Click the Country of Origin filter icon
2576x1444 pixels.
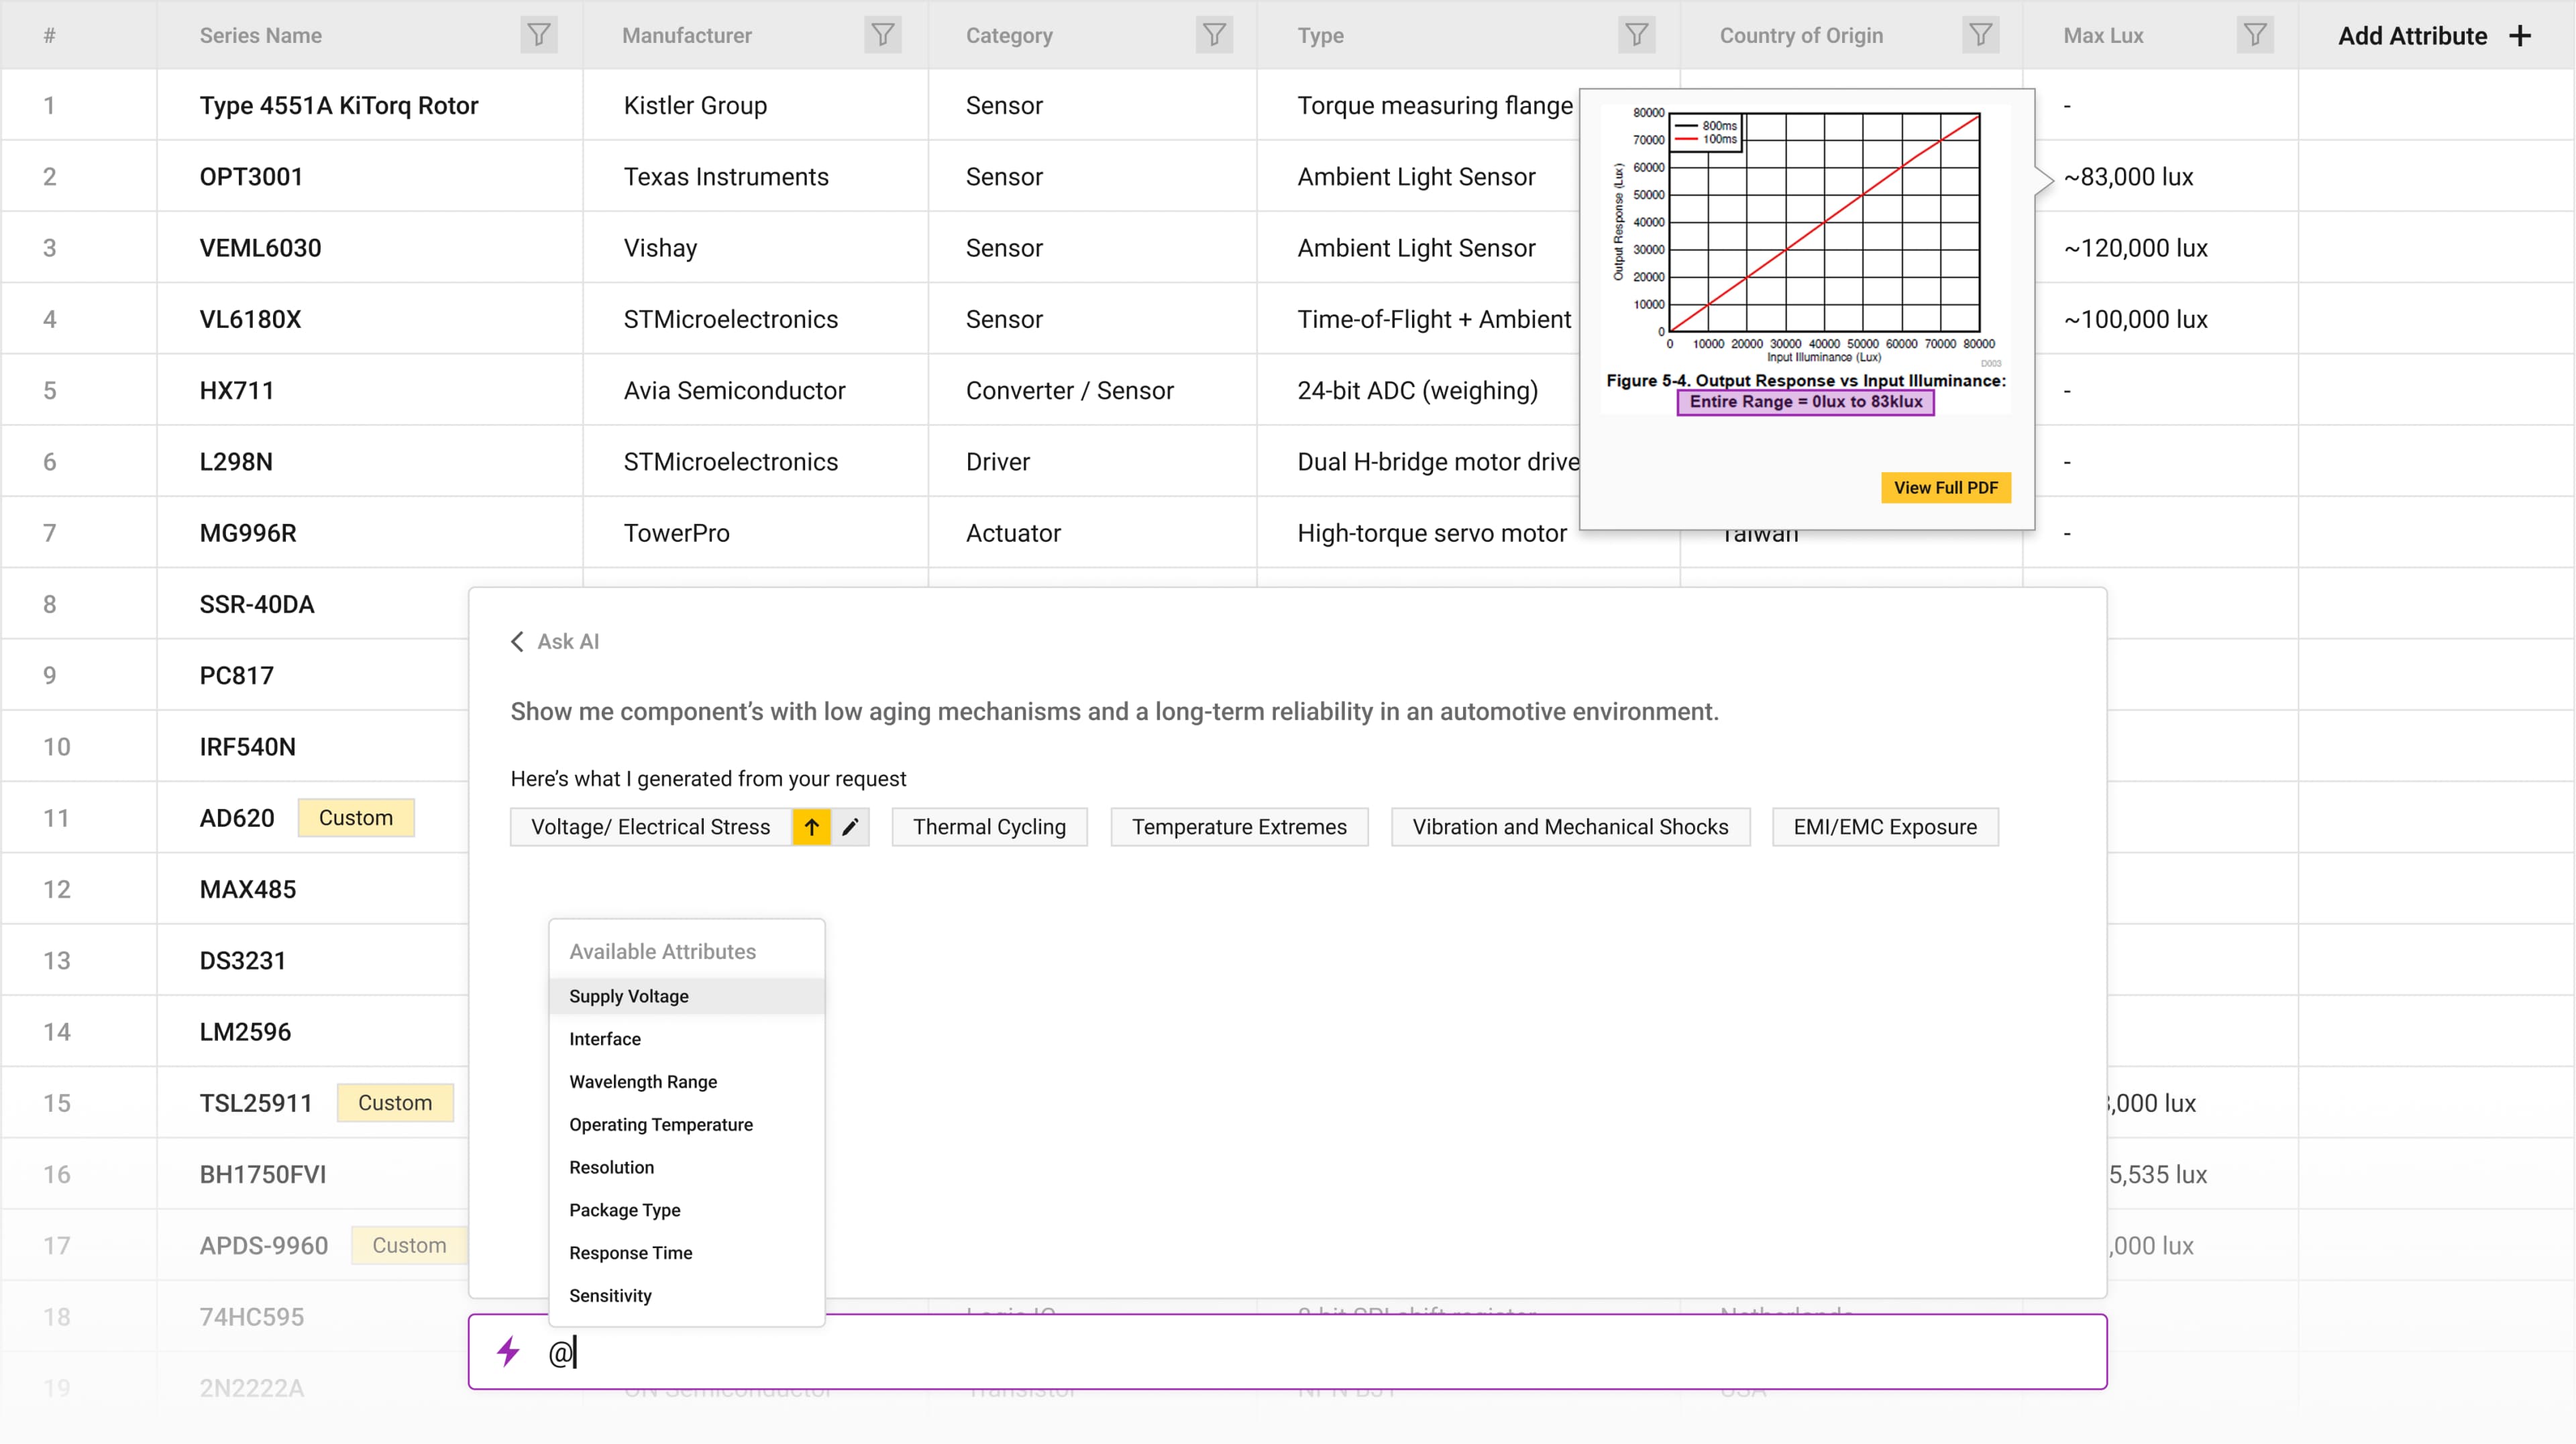click(1980, 35)
